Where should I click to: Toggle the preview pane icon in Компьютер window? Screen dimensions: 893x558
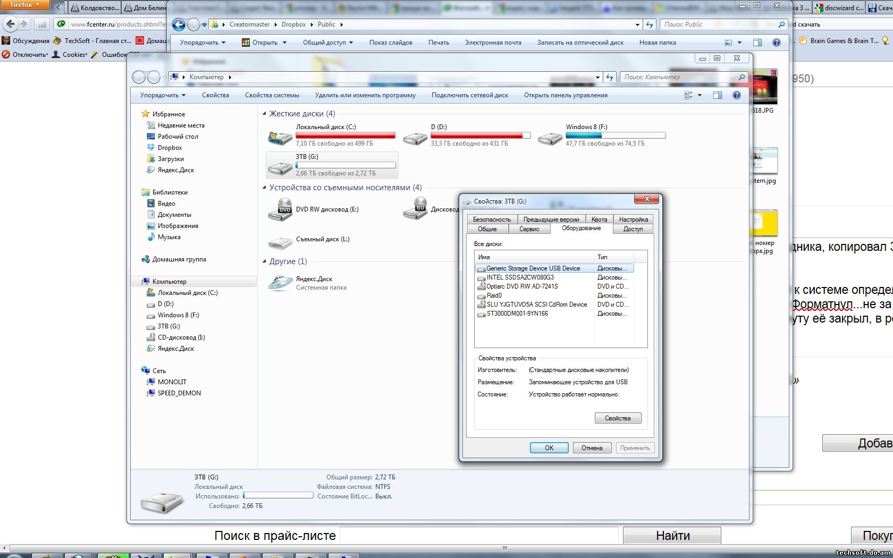(x=717, y=95)
